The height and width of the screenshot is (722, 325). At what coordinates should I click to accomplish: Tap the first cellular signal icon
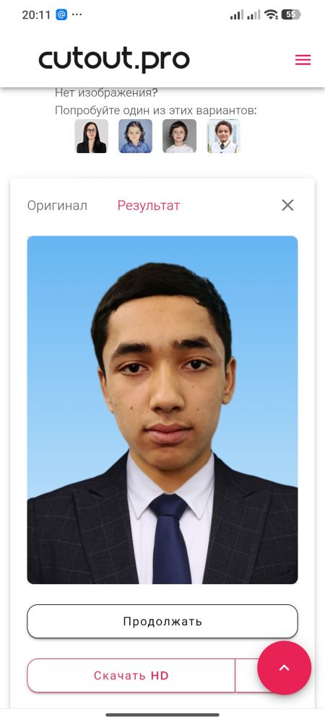pos(237,14)
